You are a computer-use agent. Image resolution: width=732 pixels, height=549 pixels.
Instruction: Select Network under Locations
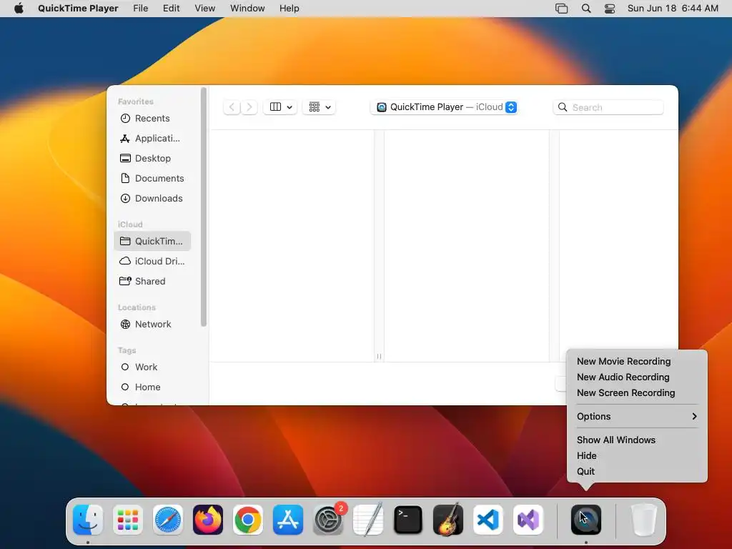tap(152, 325)
